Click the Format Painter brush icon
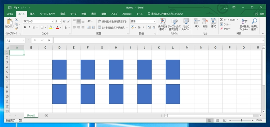 17,29
